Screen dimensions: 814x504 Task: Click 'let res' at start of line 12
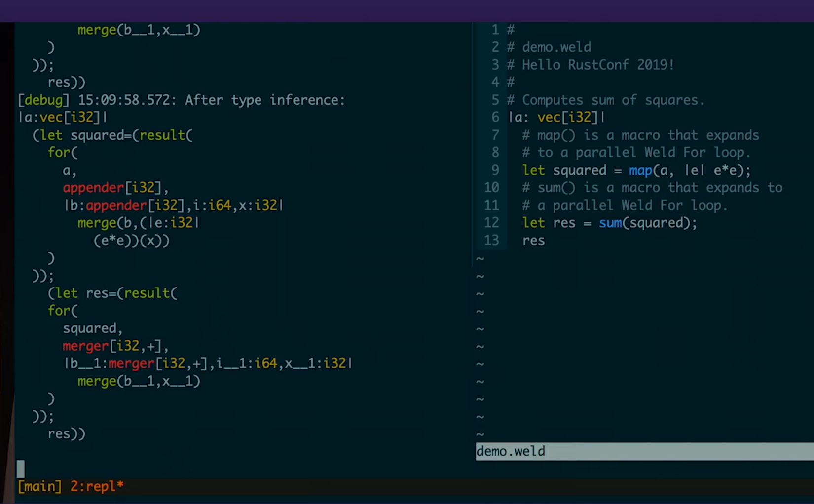click(549, 223)
